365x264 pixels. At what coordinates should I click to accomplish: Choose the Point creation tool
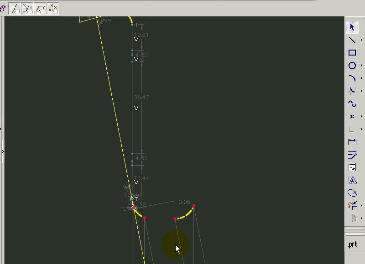coord(352,117)
